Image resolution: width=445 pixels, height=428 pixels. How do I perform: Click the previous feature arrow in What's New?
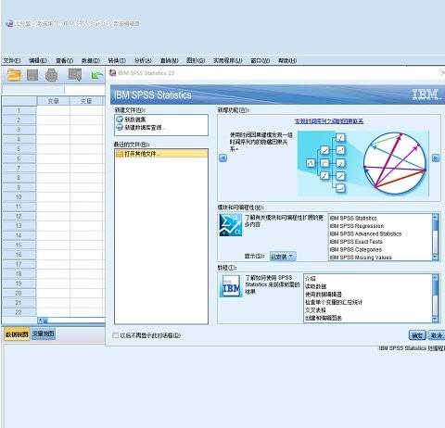point(222,158)
